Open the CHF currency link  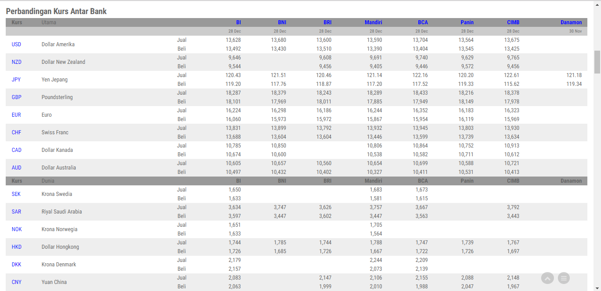click(16, 133)
